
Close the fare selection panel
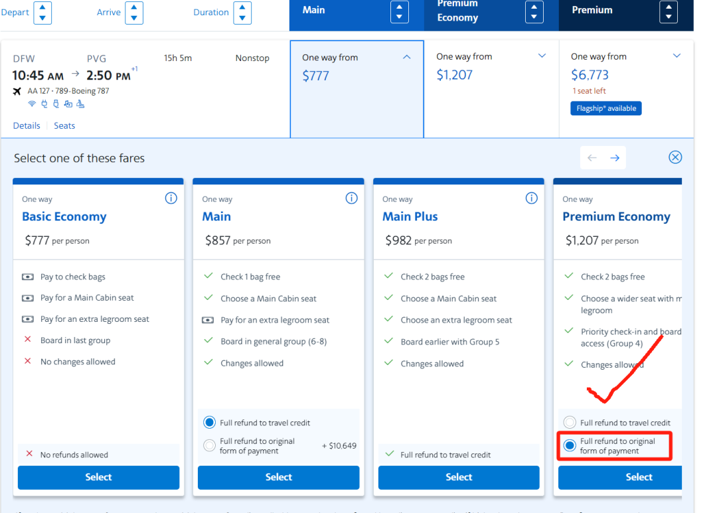(x=675, y=157)
